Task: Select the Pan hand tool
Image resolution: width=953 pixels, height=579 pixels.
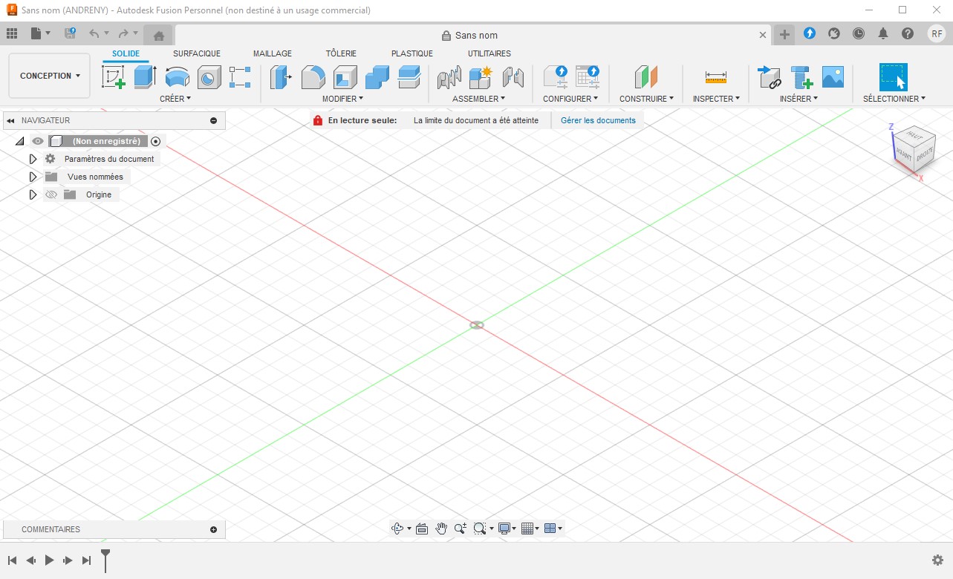Action: (441, 529)
